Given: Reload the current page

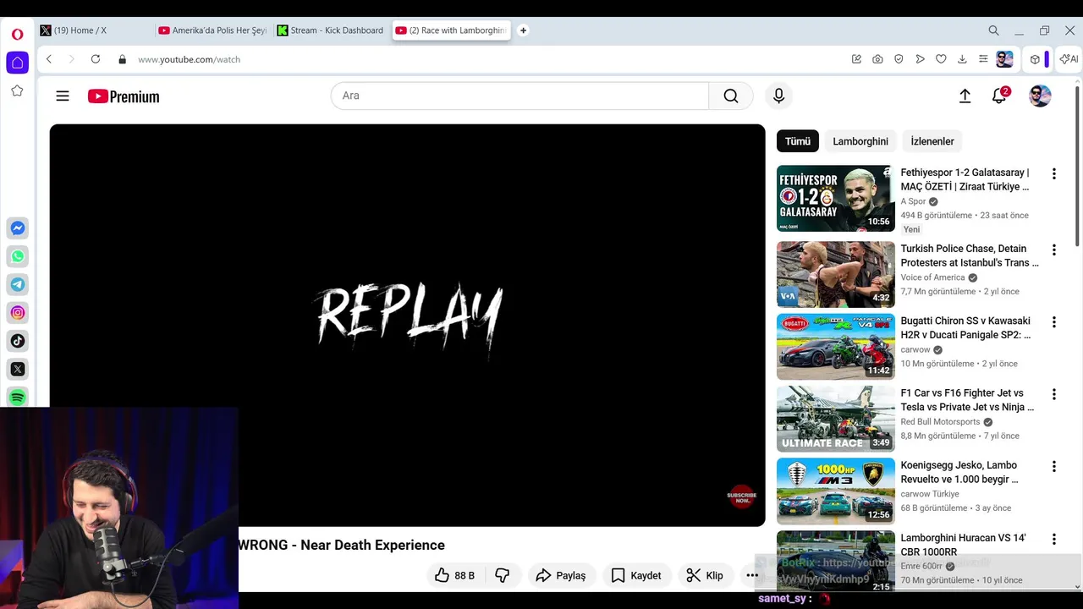Looking at the screenshot, I should tap(96, 59).
